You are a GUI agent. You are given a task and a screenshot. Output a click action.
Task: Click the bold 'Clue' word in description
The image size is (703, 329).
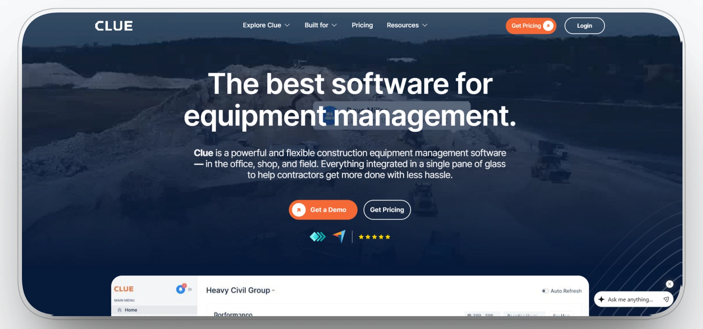[x=204, y=153]
